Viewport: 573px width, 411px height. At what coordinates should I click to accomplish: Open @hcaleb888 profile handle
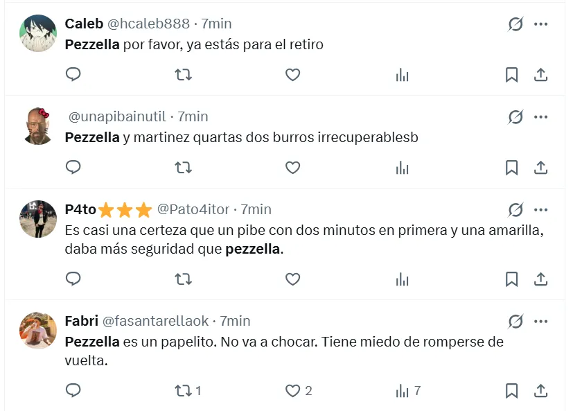tap(148, 24)
